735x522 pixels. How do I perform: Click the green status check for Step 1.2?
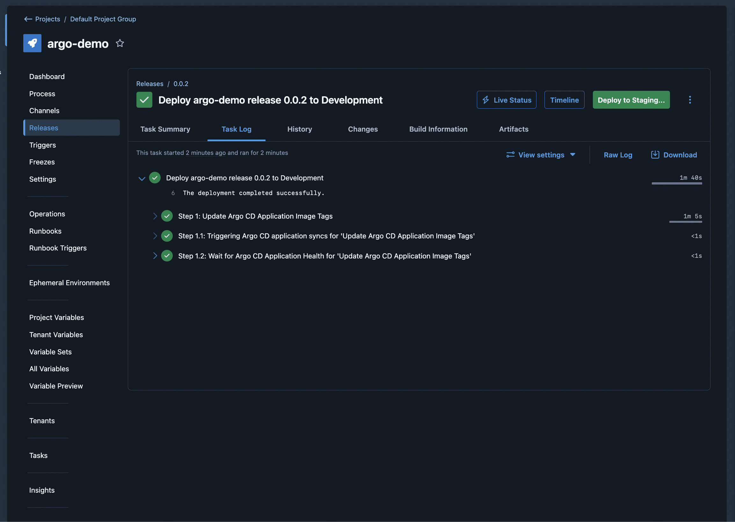click(x=167, y=256)
